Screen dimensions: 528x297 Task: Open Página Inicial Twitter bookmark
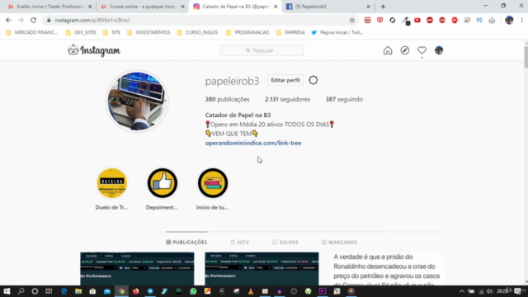tap(337, 33)
